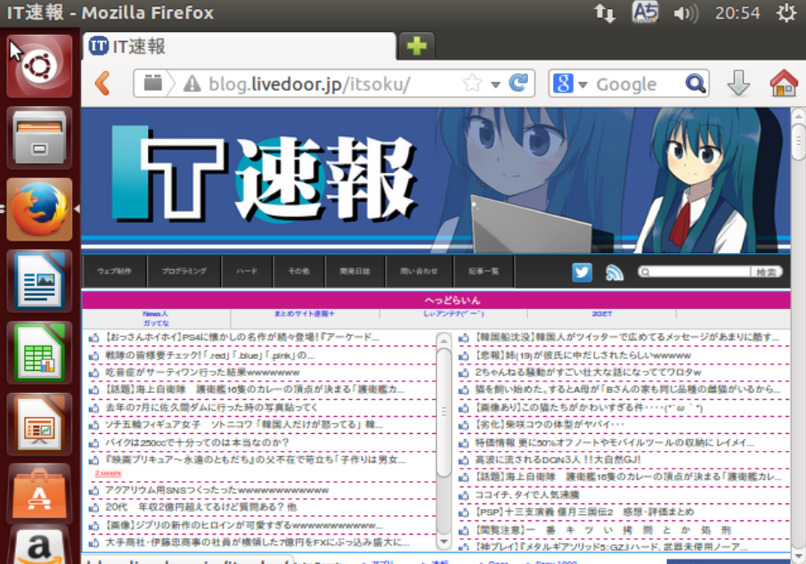Click the 検索 button in site search

tap(766, 272)
